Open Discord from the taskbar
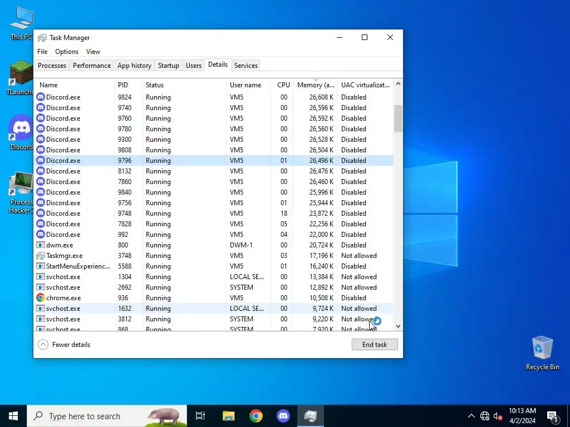 pos(283,416)
